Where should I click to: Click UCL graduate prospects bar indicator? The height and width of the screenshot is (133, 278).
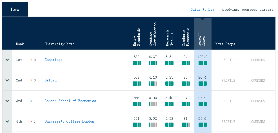click(x=186, y=125)
